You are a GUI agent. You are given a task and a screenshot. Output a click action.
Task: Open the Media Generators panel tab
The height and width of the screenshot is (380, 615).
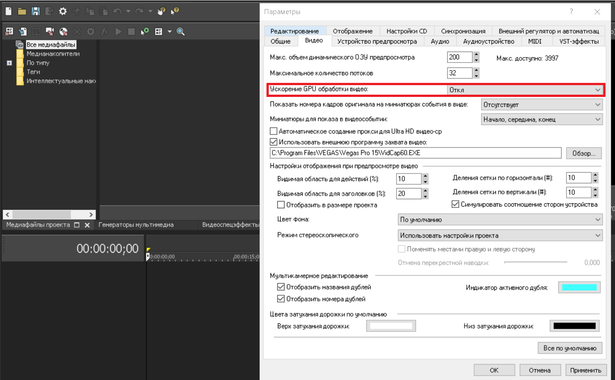136,225
